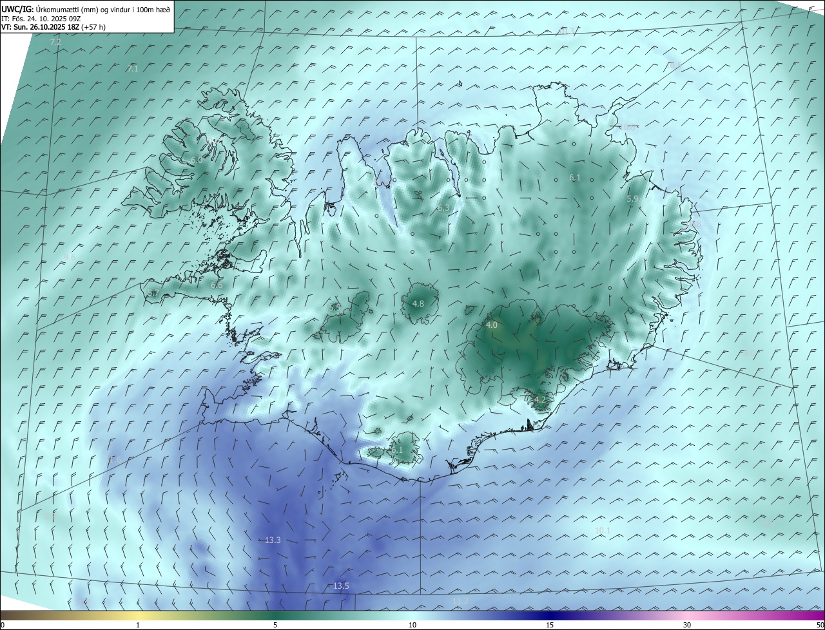
Task: Click the 5.3 value on the map
Action: [335, 308]
